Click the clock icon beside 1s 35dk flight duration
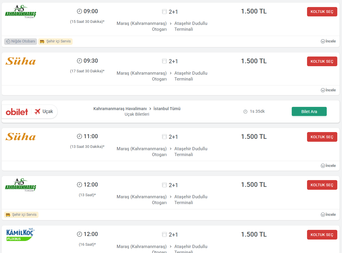The width and height of the screenshot is (342, 253). (245, 112)
